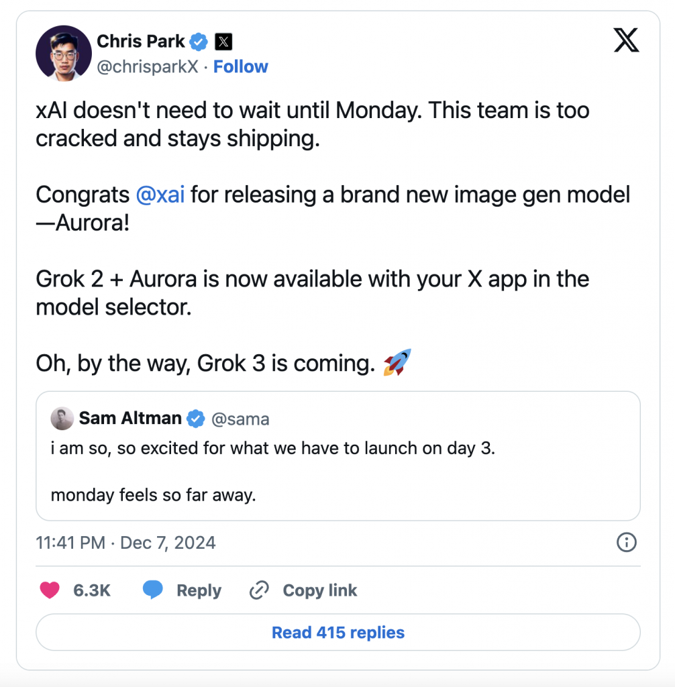Open the tweet info circle icon
The width and height of the screenshot is (675, 687).
(x=626, y=542)
